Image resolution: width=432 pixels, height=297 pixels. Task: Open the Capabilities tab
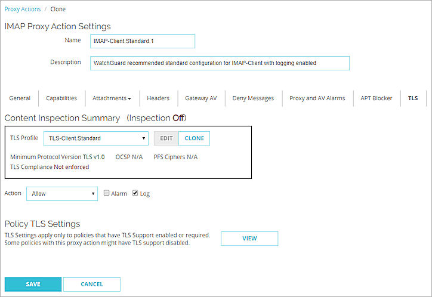tap(61, 98)
